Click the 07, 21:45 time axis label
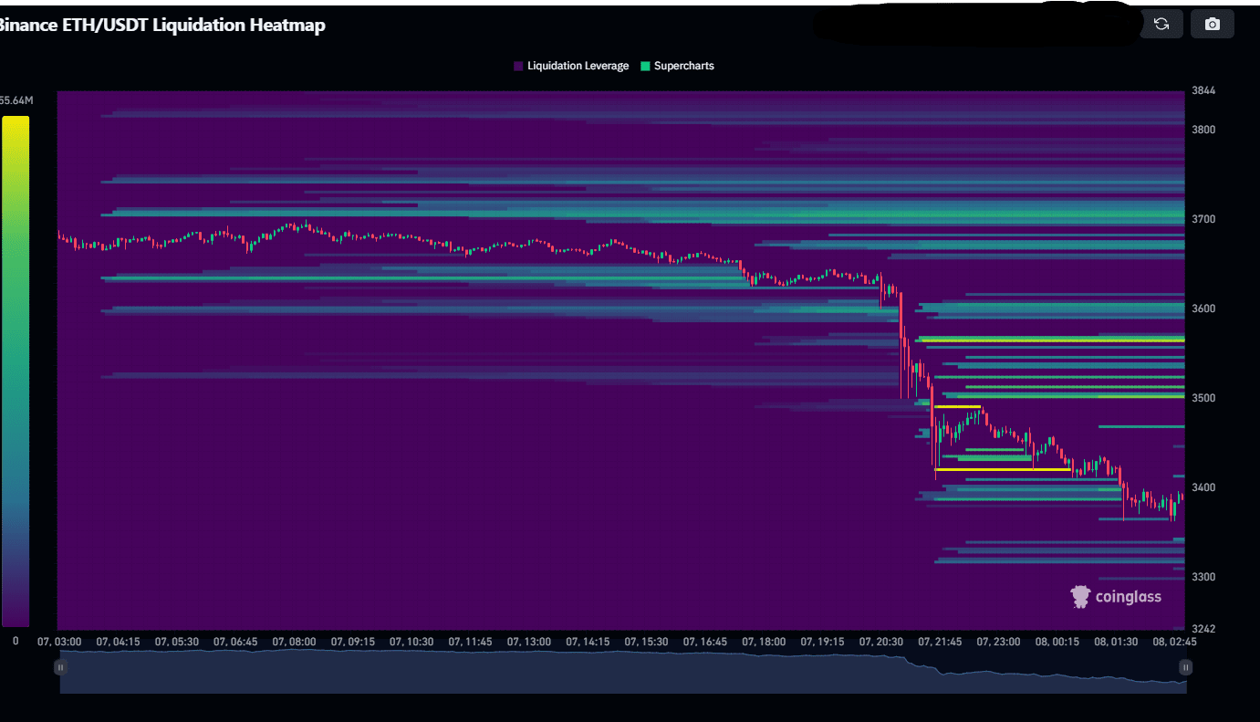Image resolution: width=1260 pixels, height=722 pixels. point(940,642)
